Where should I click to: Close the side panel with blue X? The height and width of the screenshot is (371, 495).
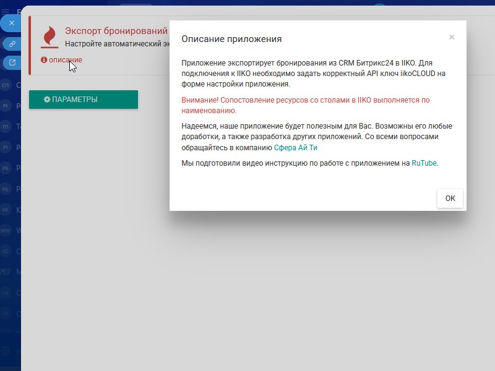coord(12,23)
